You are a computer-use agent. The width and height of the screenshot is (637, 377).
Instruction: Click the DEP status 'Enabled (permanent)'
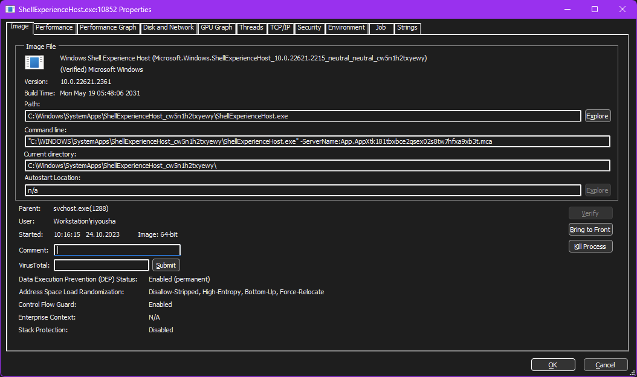179,279
